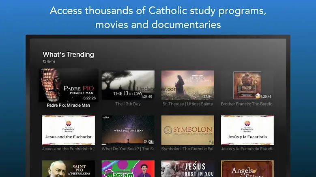Open the Angels and Saints thumbnail
The image size is (316, 177).
pyautogui.click(x=247, y=169)
